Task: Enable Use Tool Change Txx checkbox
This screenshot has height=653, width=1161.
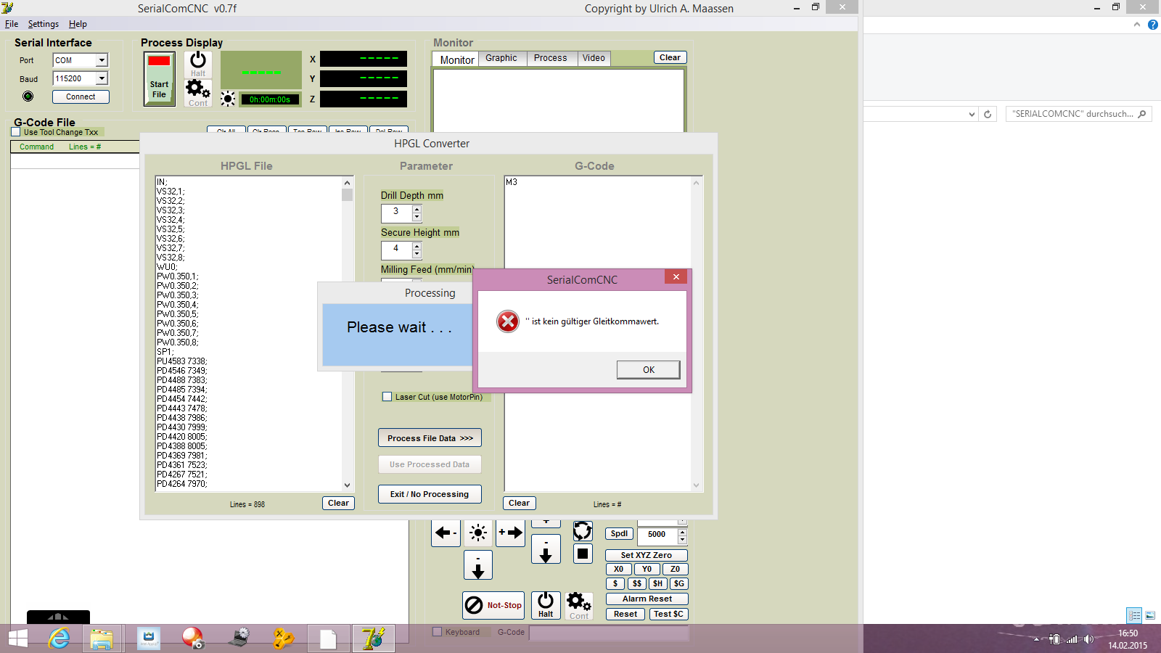Action: pos(16,132)
